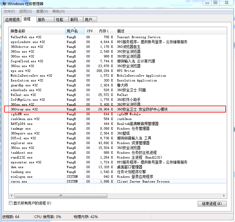
Task: Sort by CPU column header
Action: tap(89, 31)
